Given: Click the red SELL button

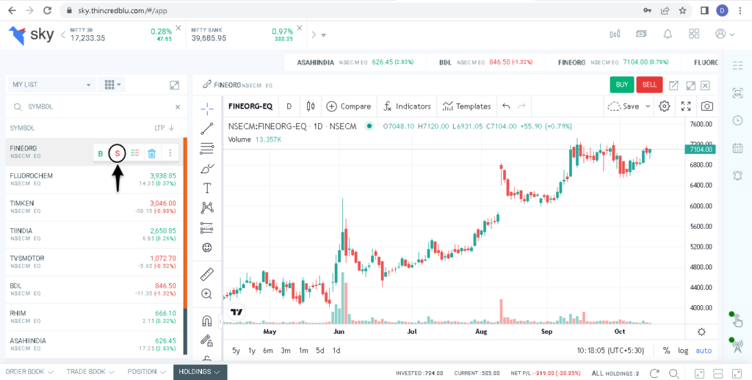Looking at the screenshot, I should [649, 85].
